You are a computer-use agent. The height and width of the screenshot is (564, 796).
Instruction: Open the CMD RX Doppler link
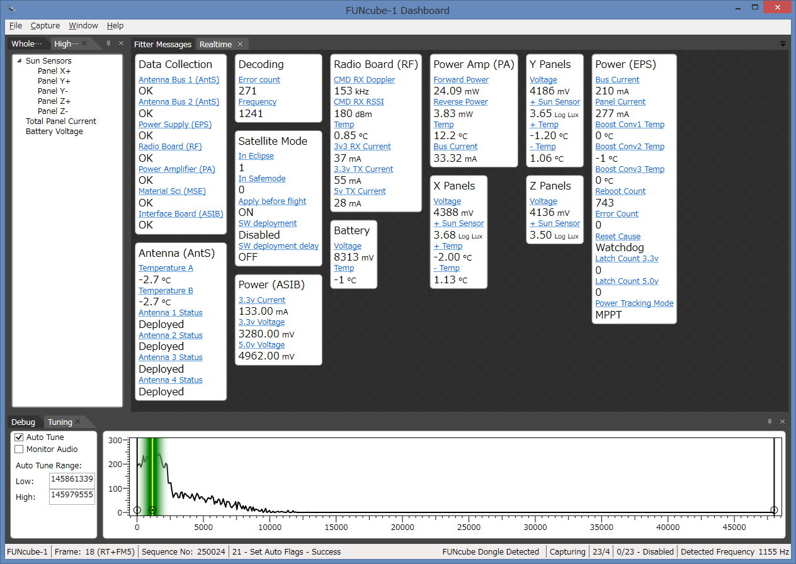(365, 80)
